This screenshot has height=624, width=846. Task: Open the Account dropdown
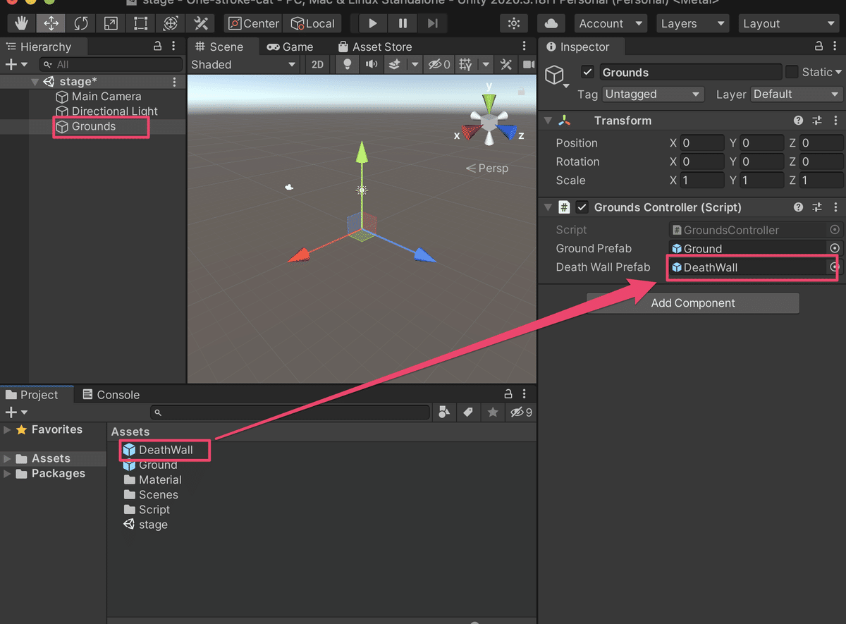pos(611,23)
